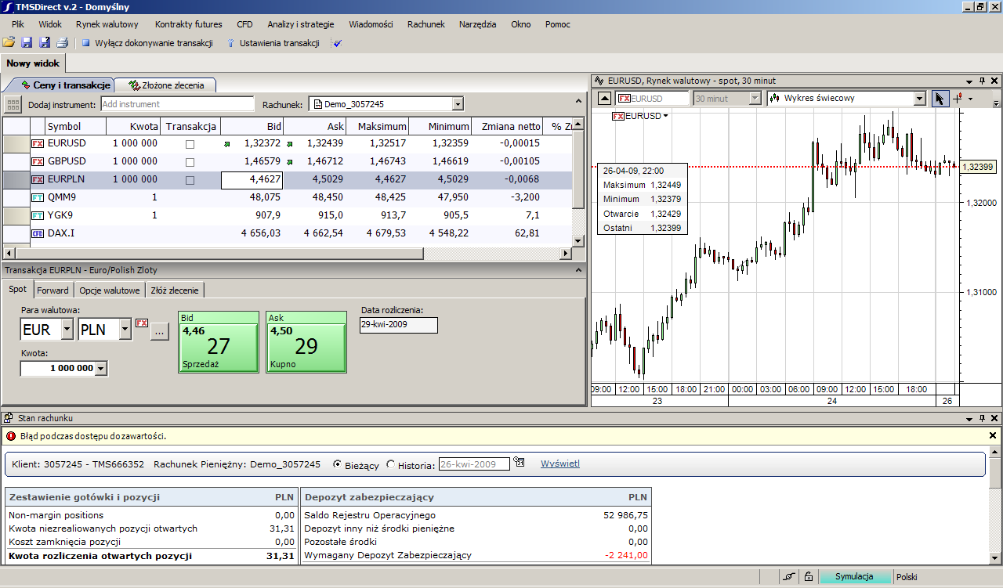1003x588 pixels.
Task: Click the green Ask Kupno button
Action: (306, 342)
